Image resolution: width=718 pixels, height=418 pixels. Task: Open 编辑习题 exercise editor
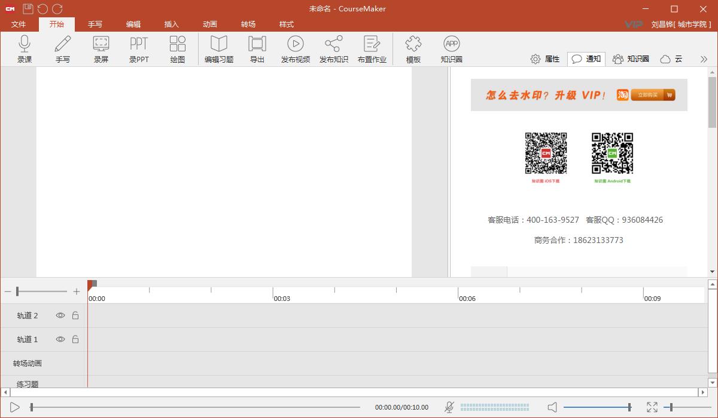(x=219, y=49)
